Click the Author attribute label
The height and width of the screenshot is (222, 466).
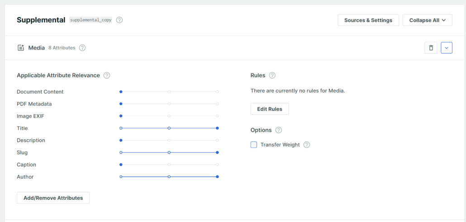point(25,177)
